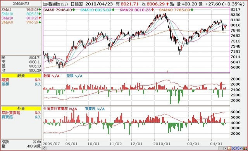
Task: Click the closing price 8006.29 in the title bar
Action: pos(156,4)
